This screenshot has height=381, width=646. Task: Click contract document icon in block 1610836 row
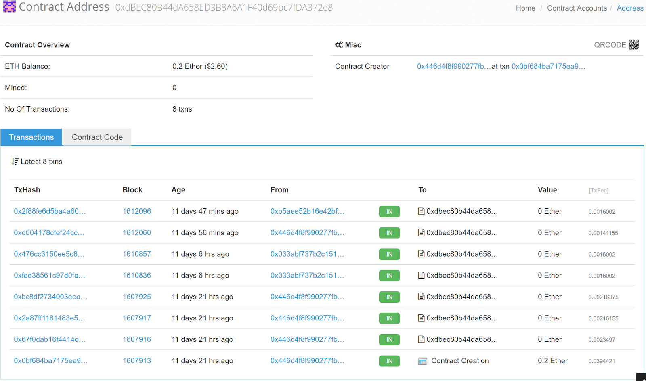421,276
